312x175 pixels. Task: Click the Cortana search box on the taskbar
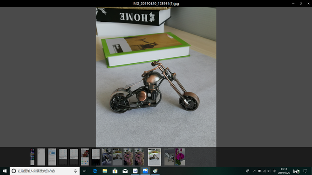[45, 171]
